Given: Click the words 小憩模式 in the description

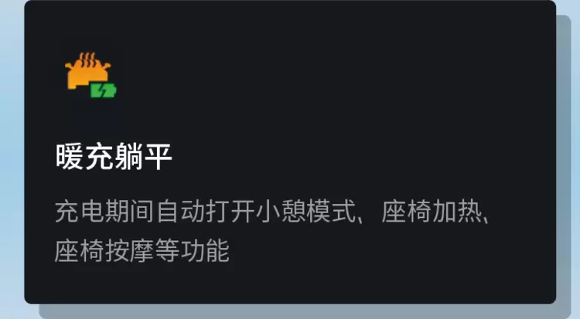Looking at the screenshot, I should point(305,212).
